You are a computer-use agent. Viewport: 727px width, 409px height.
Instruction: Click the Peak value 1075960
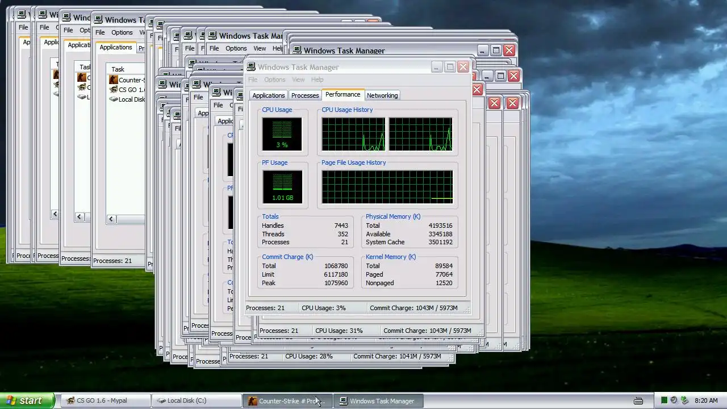(x=336, y=283)
